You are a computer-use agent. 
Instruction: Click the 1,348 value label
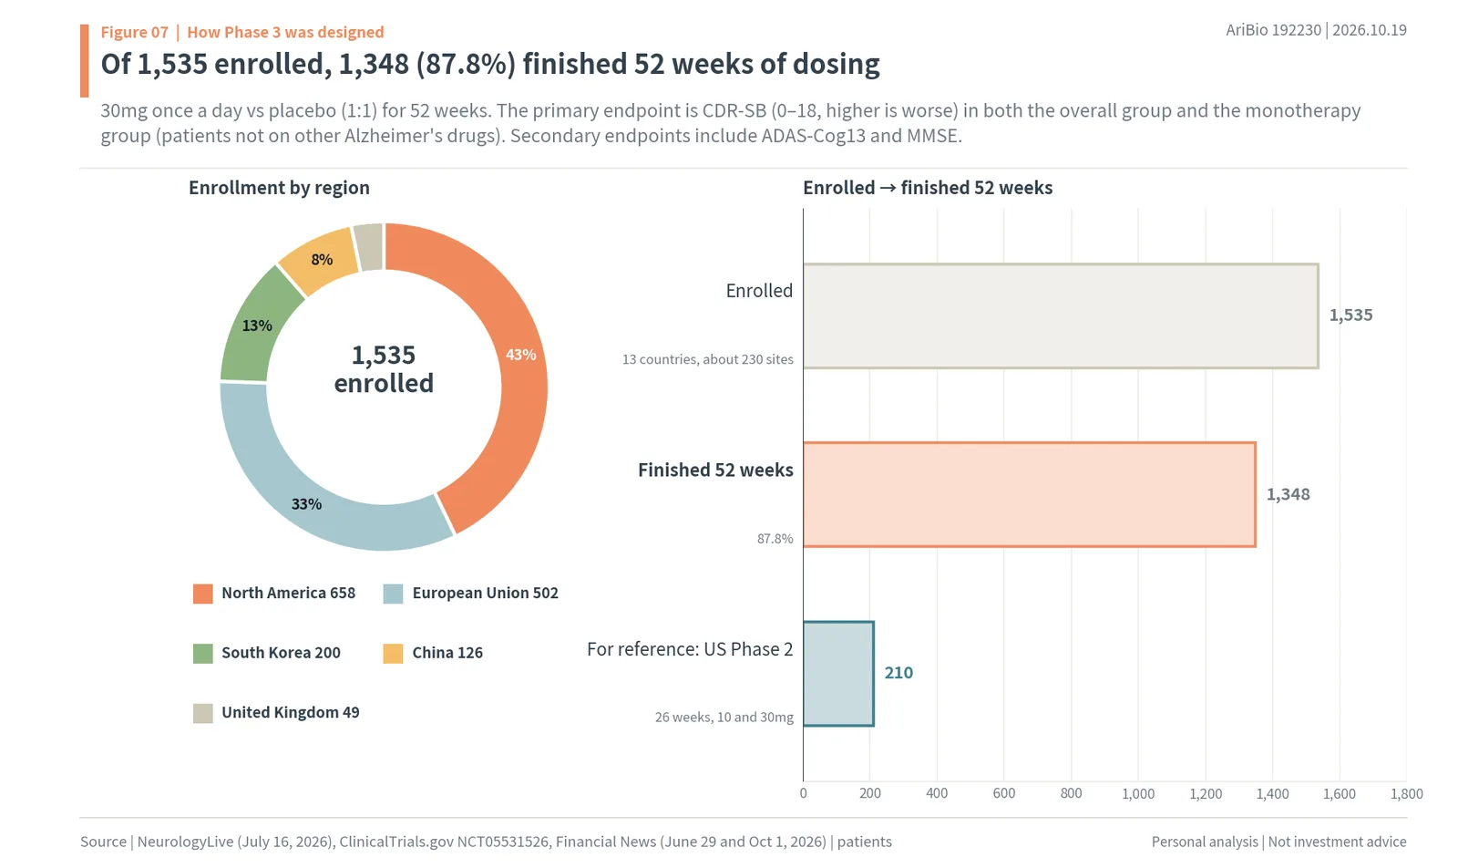1289,494
